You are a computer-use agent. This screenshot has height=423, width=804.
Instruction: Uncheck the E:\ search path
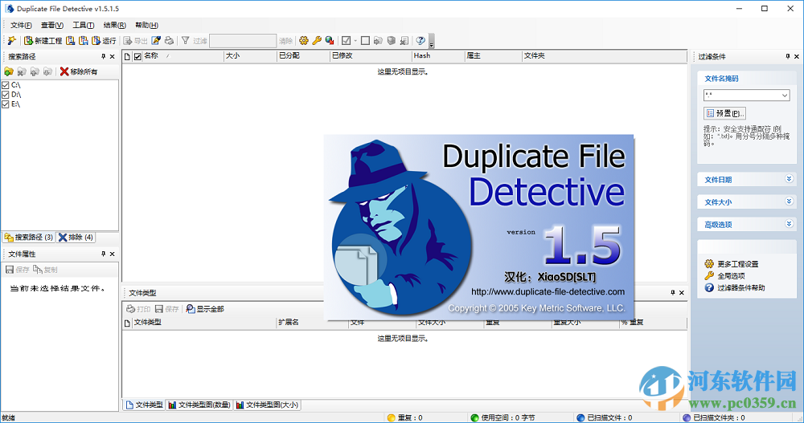[x=6, y=104]
